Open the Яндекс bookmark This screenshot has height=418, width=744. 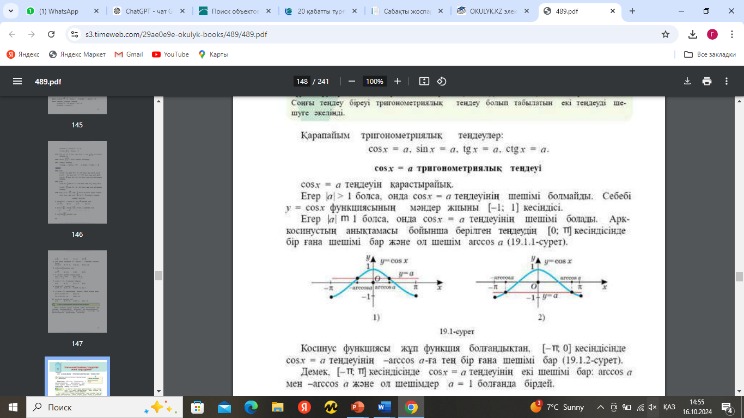pos(23,54)
